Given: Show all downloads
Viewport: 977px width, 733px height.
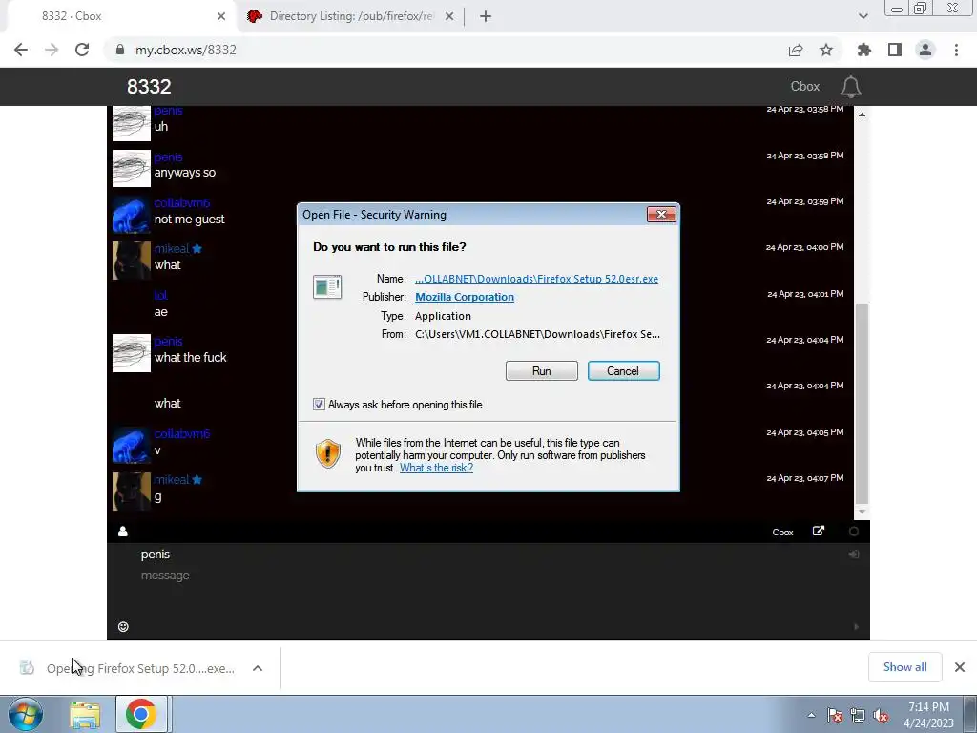Looking at the screenshot, I should (x=904, y=667).
